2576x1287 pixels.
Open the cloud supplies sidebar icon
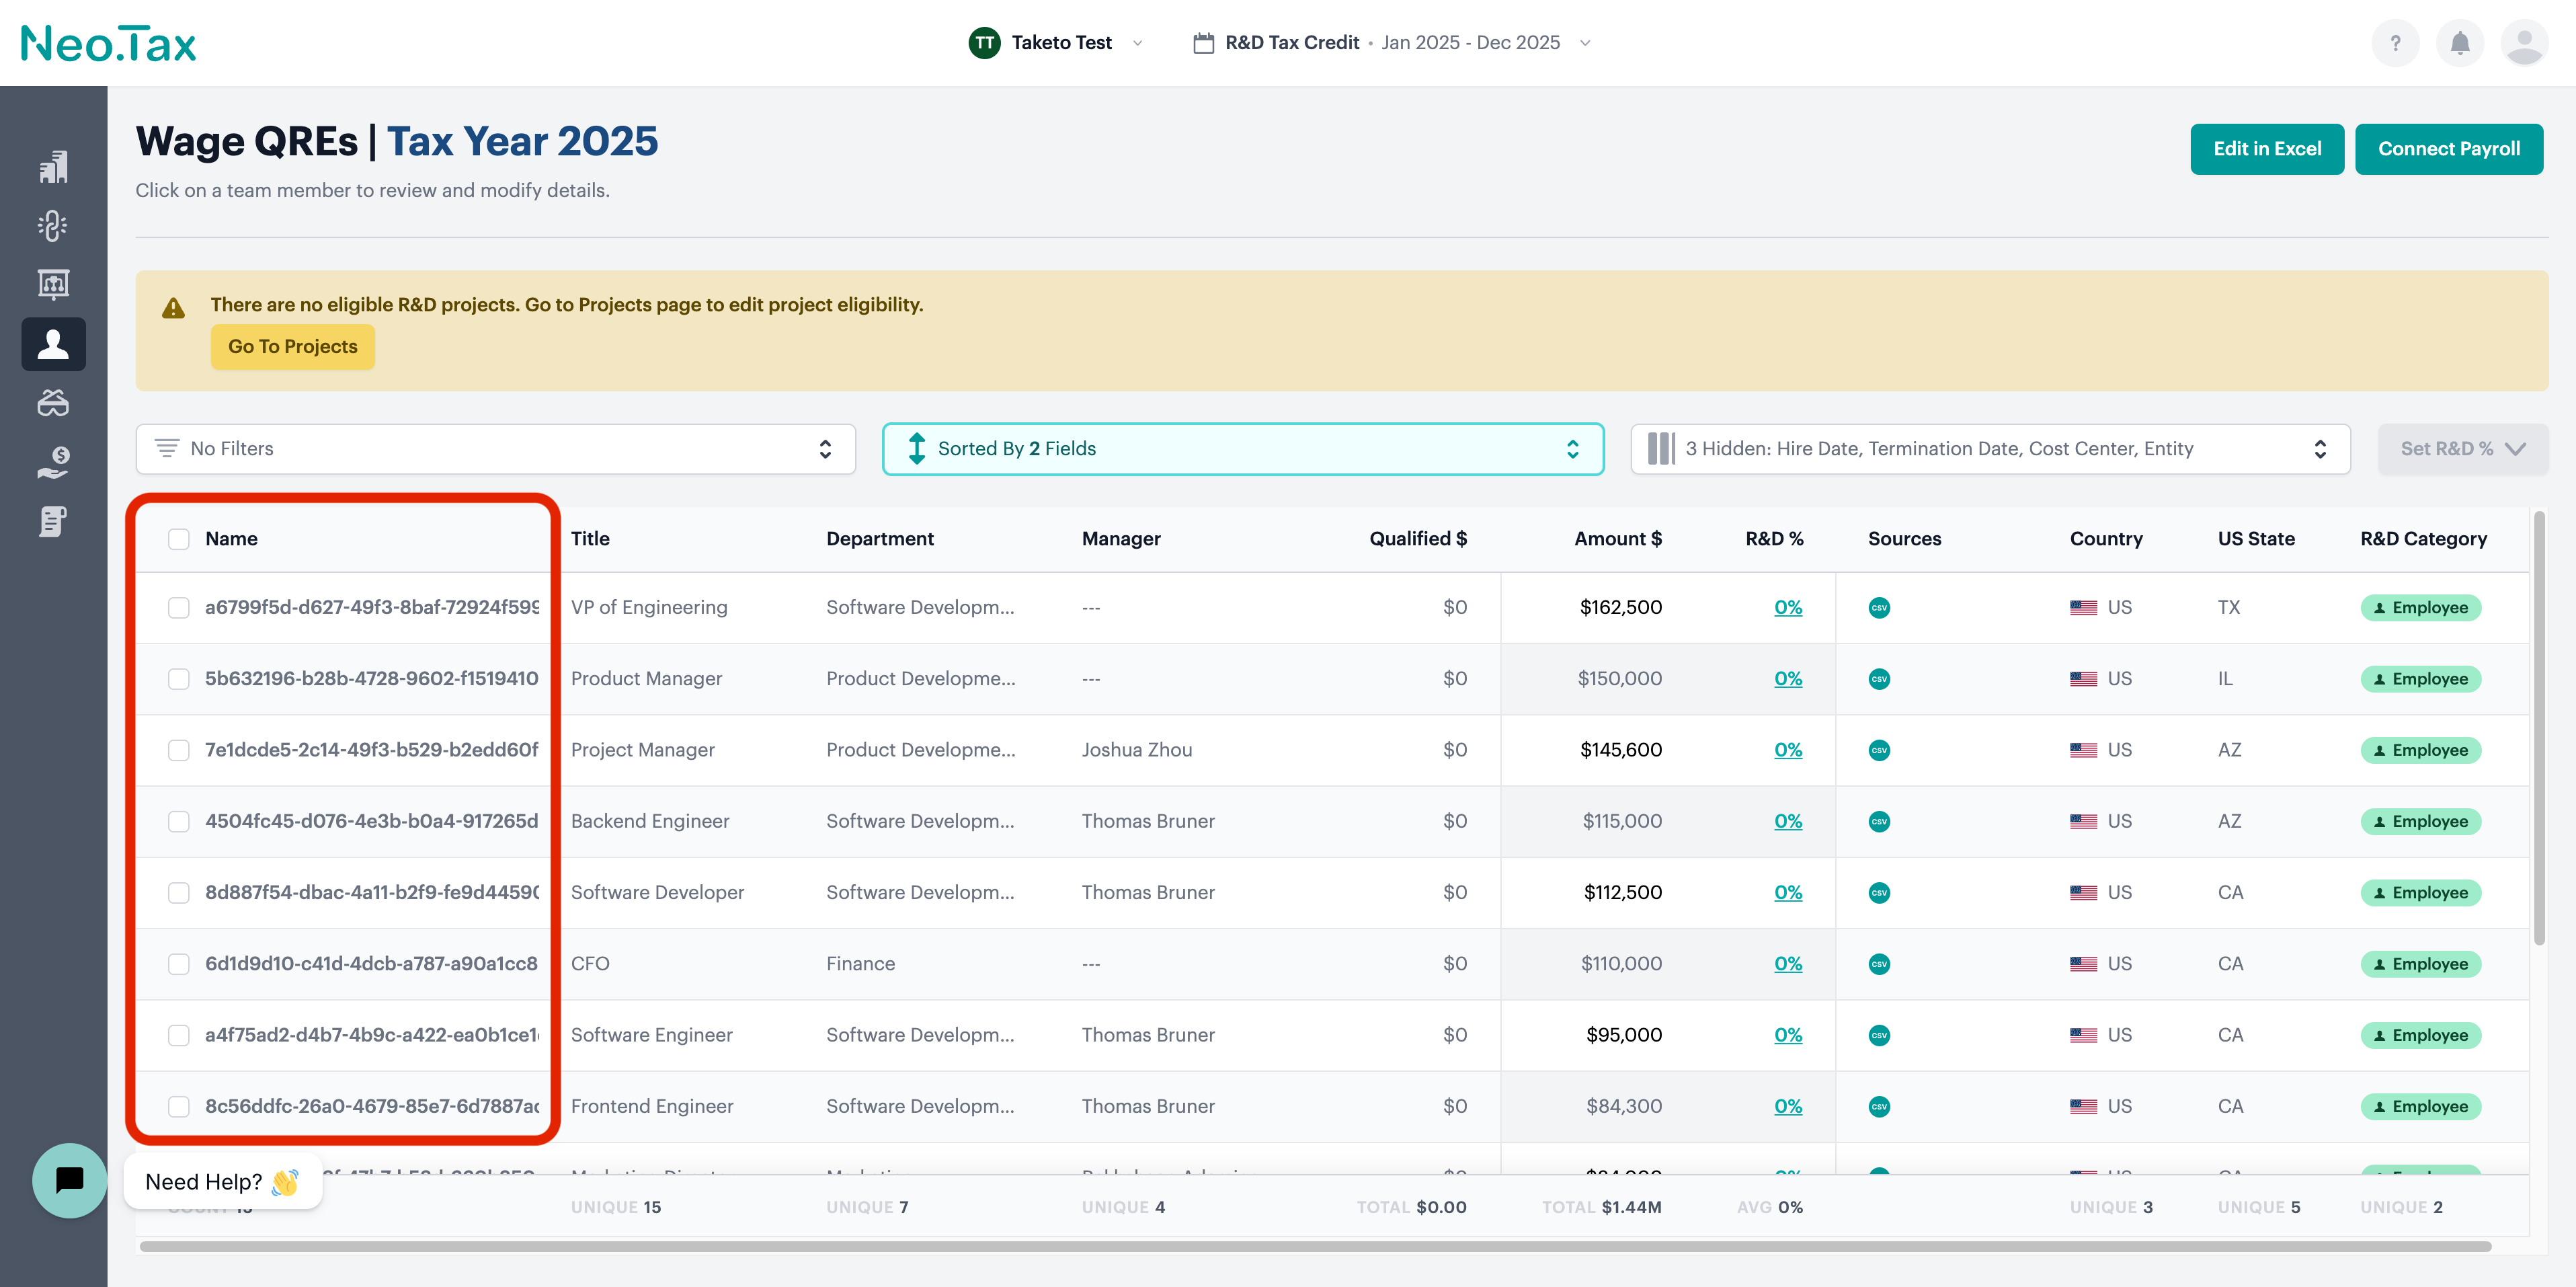pyautogui.click(x=53, y=403)
